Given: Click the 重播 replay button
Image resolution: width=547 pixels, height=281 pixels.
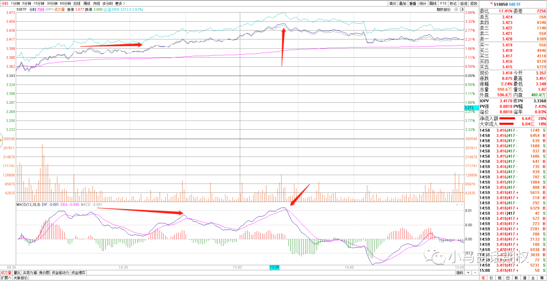Looking at the screenshot, I should 413,3.
